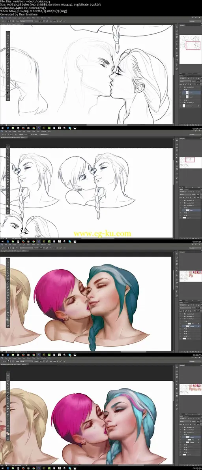Click Windows Start button in the 01:02:55 frame
Image resolution: width=202 pixels, height=470 pixels.
coord(2,355)
